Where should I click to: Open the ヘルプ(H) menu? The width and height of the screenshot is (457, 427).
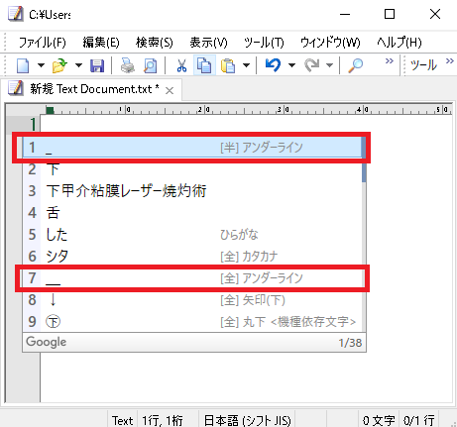[x=400, y=43]
